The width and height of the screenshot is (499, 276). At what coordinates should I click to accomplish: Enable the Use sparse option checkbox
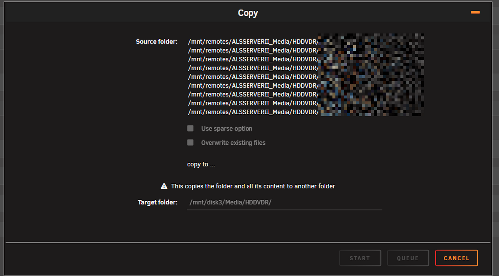190,128
